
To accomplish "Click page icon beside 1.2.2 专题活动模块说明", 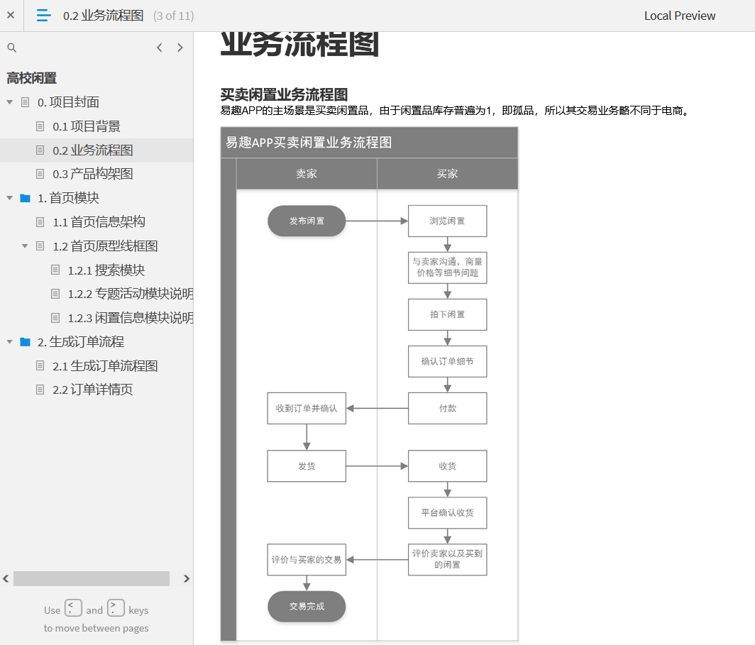I will (x=55, y=294).
